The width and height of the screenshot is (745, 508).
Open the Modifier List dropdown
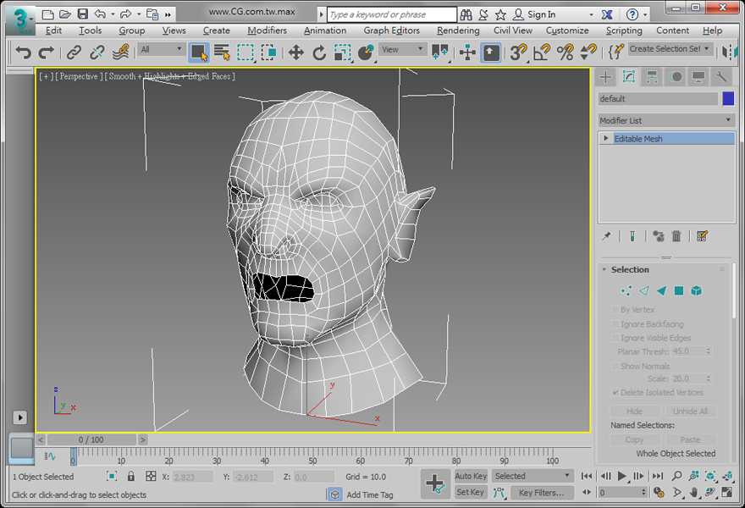point(666,120)
